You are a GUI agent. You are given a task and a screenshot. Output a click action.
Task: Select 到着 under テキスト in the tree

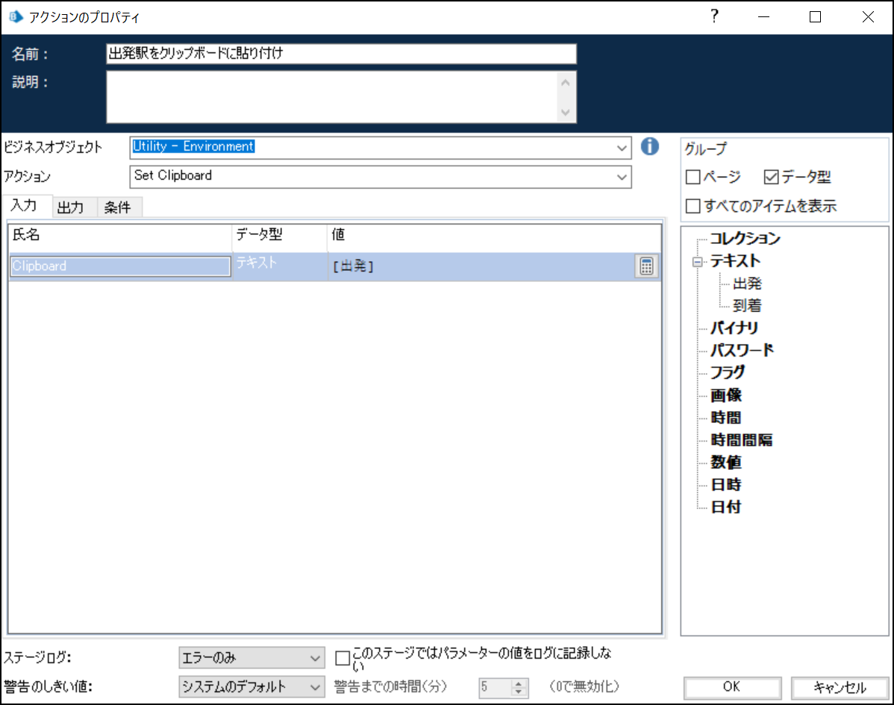(x=745, y=305)
